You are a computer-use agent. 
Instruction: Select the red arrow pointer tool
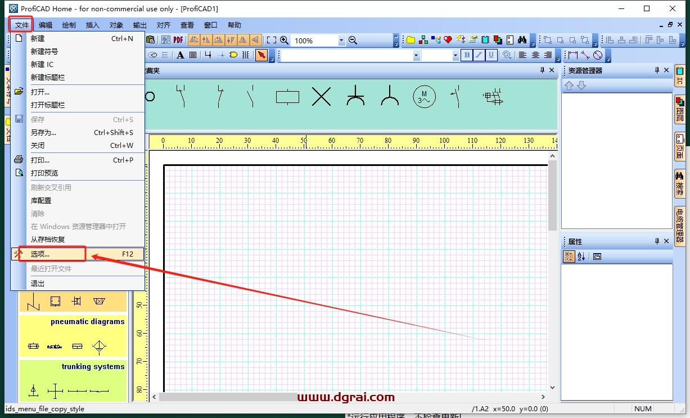[261, 55]
